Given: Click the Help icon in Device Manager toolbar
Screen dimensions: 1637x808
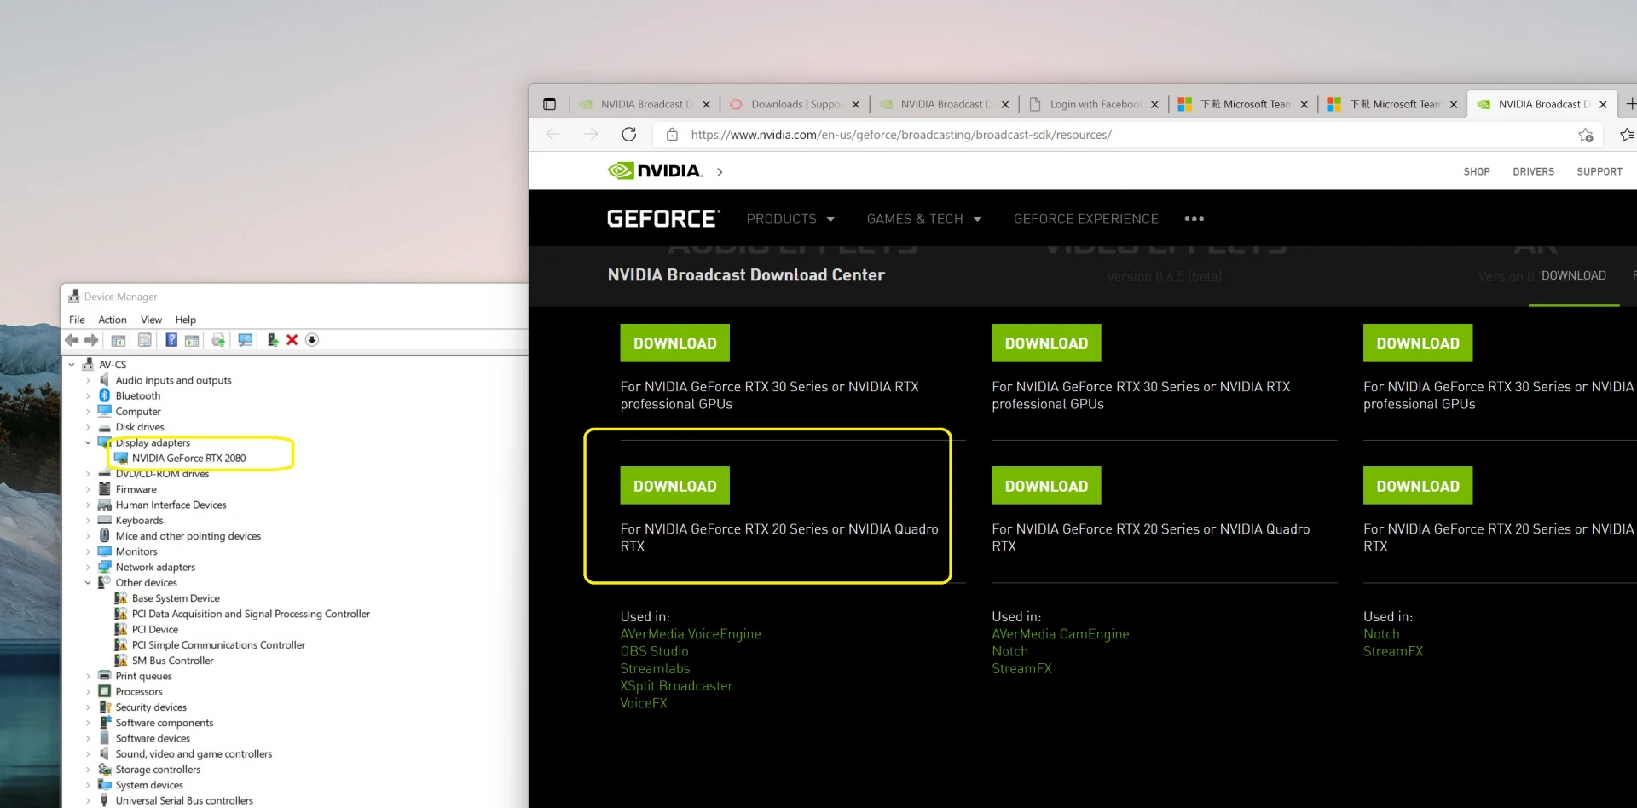Looking at the screenshot, I should point(171,340).
